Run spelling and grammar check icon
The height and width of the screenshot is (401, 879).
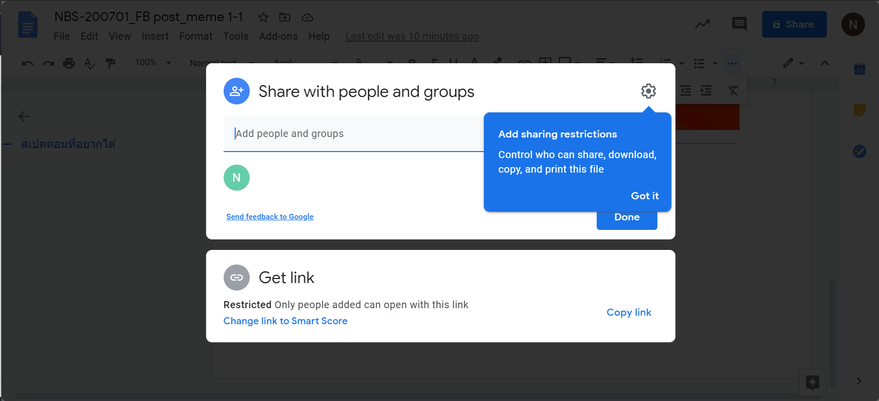point(90,63)
